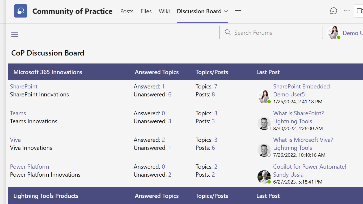Click Demo User5's avatar in SharePoint row
The image size is (363, 204).
tap(264, 96)
